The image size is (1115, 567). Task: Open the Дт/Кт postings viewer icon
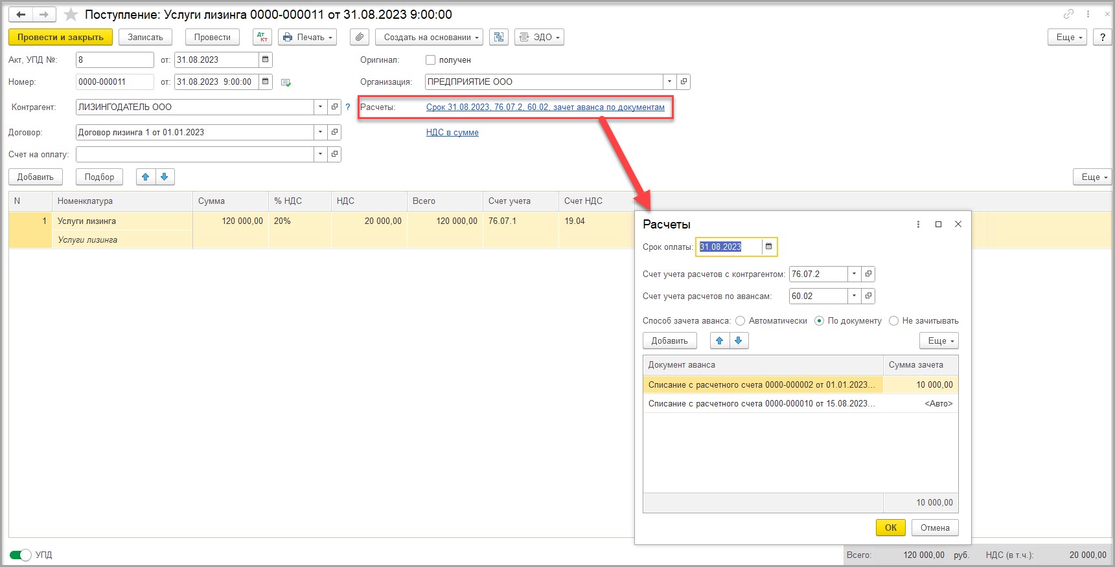coord(262,38)
